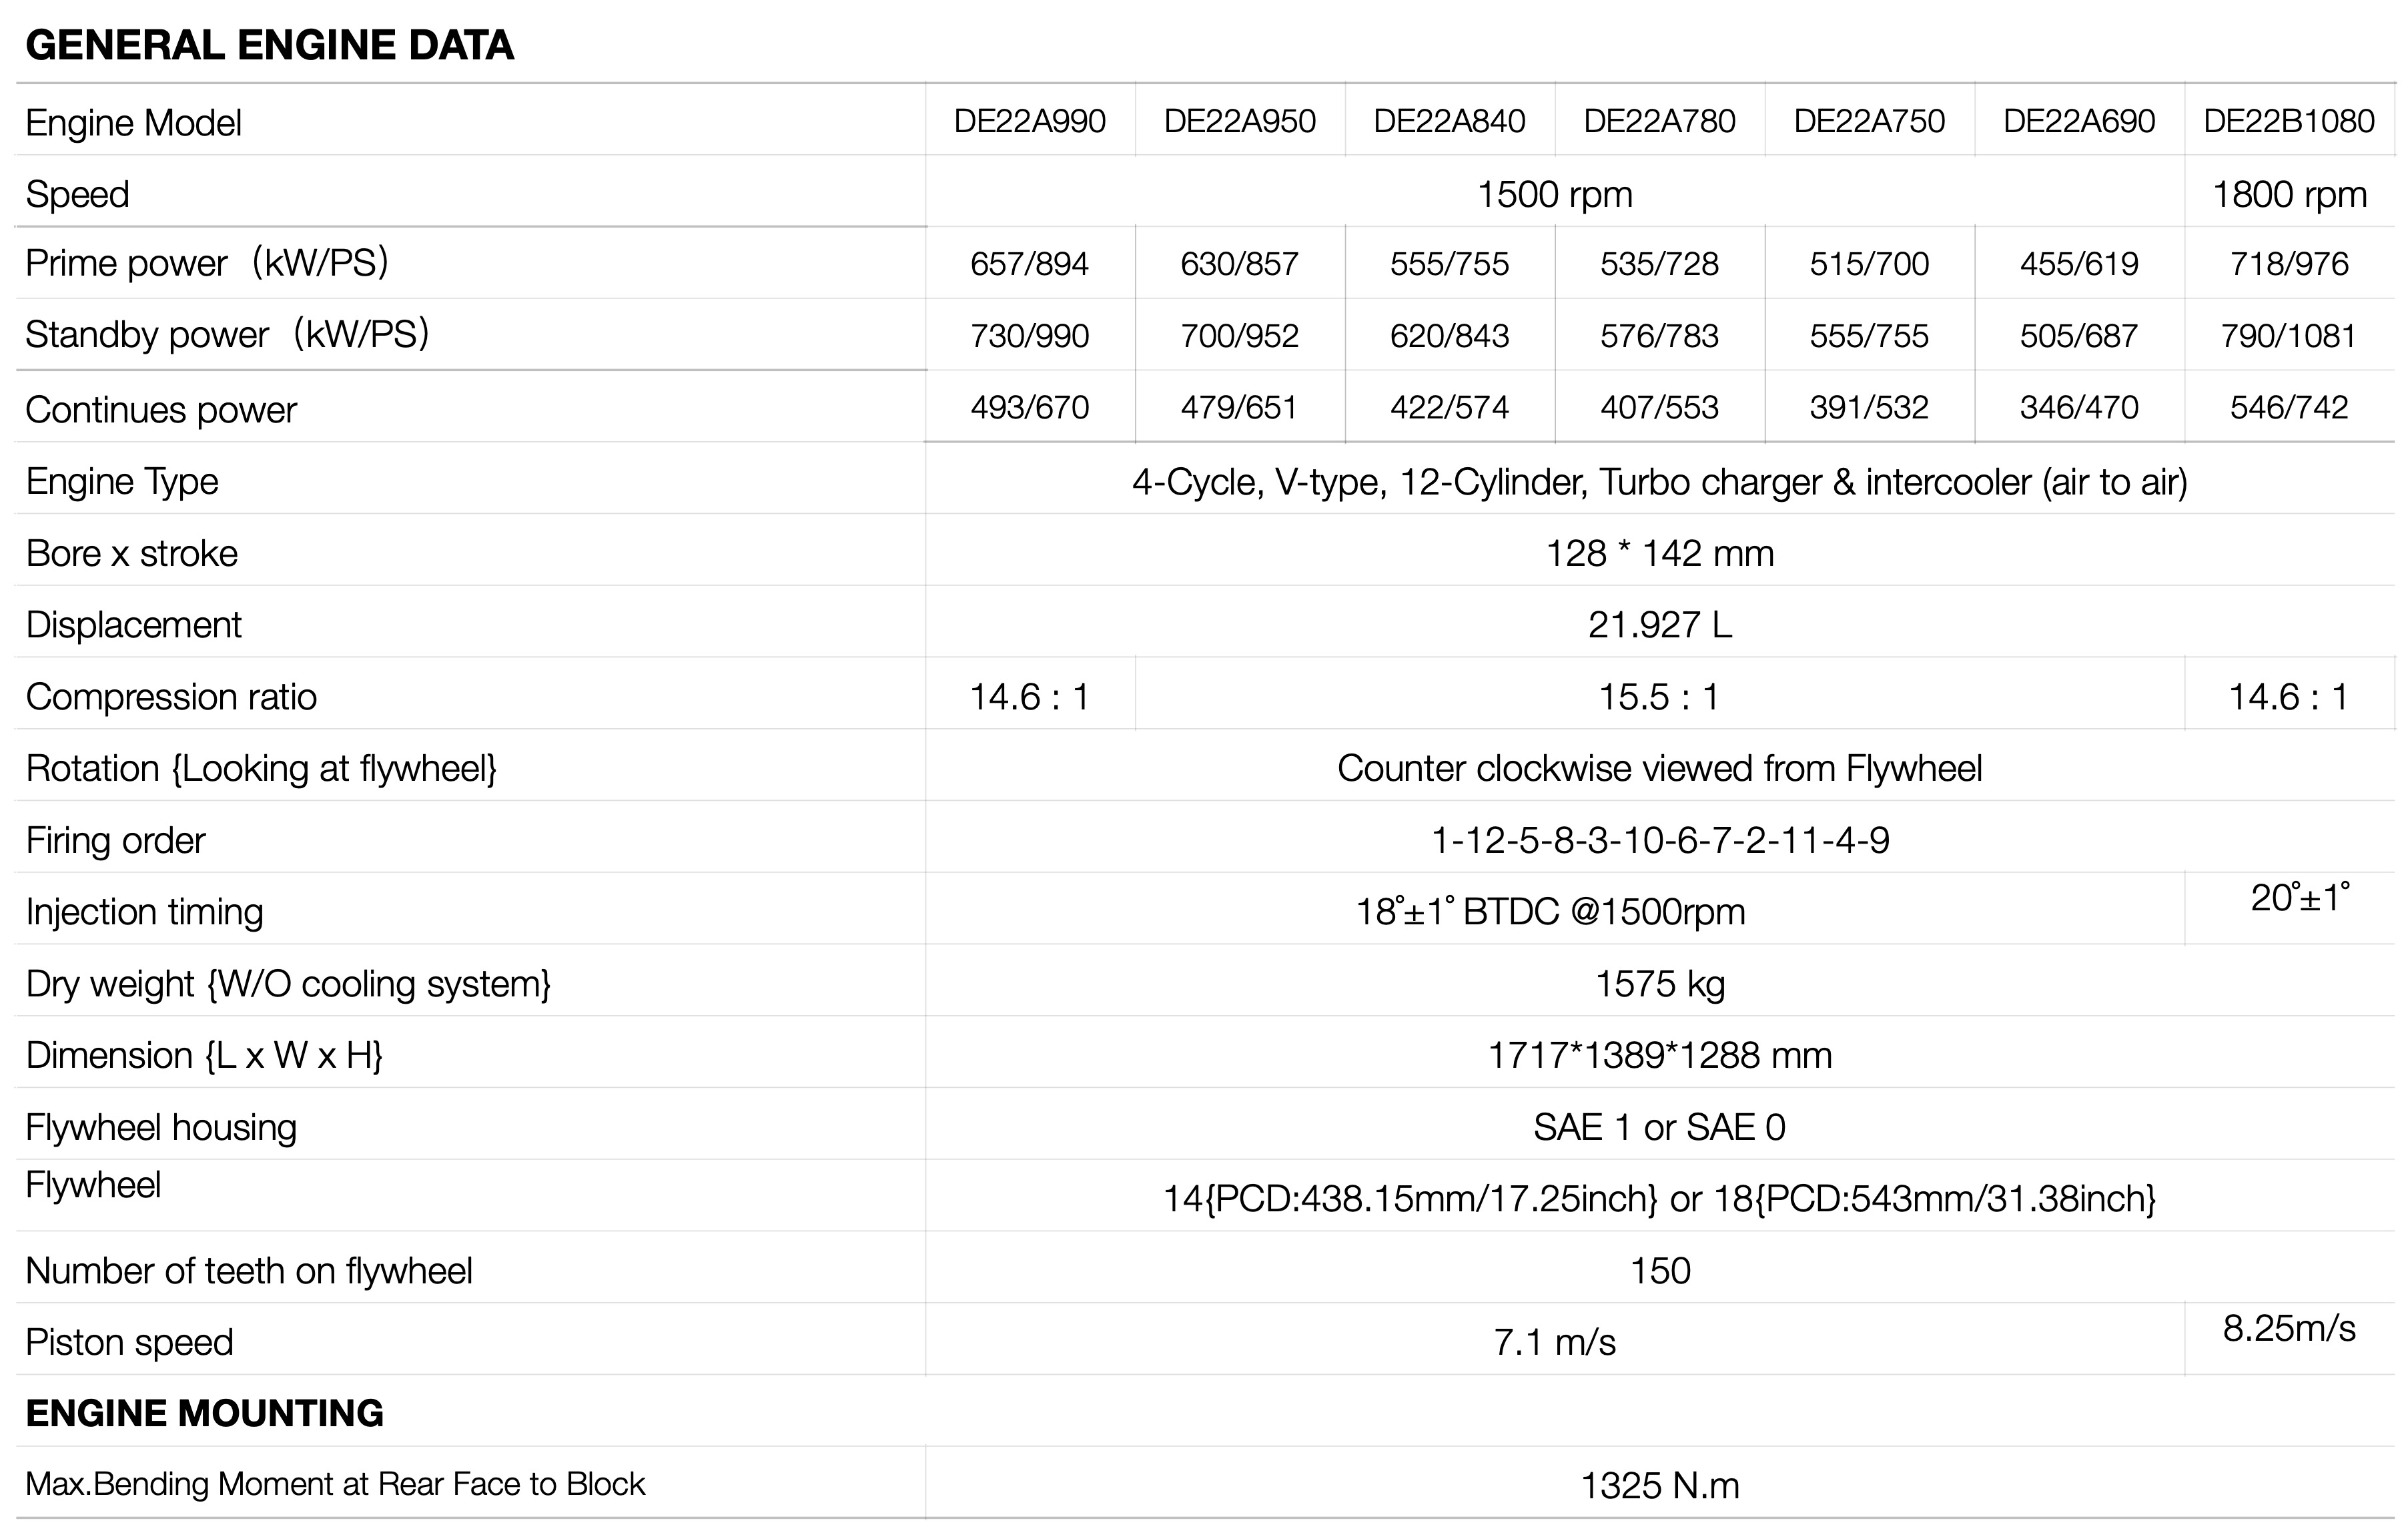The image size is (2408, 1537).
Task: Click continuous power value 479/651
Action: [x=1240, y=408]
